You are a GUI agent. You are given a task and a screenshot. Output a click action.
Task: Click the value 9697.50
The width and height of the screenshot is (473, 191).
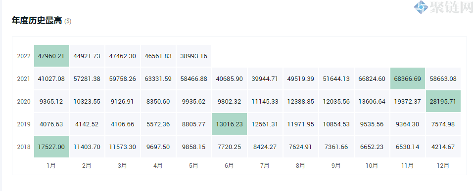(158, 147)
